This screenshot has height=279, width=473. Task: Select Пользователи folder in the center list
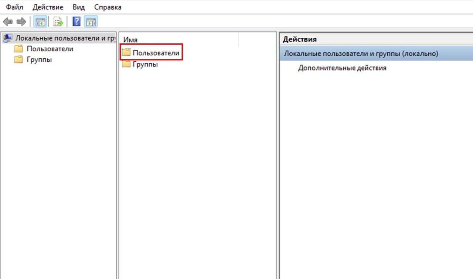pyautogui.click(x=156, y=53)
